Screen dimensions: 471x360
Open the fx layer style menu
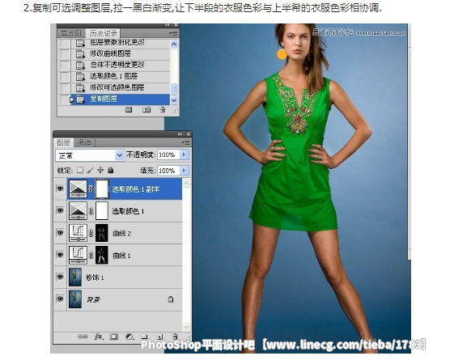pyautogui.click(x=99, y=337)
